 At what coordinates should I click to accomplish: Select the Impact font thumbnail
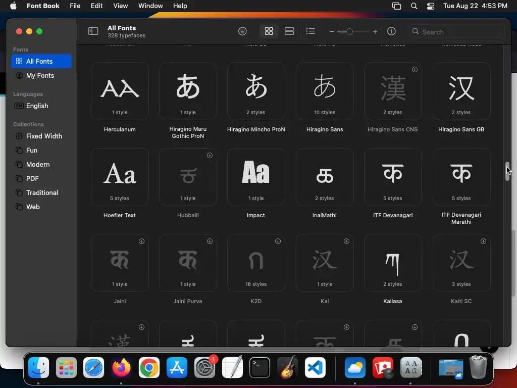256,177
